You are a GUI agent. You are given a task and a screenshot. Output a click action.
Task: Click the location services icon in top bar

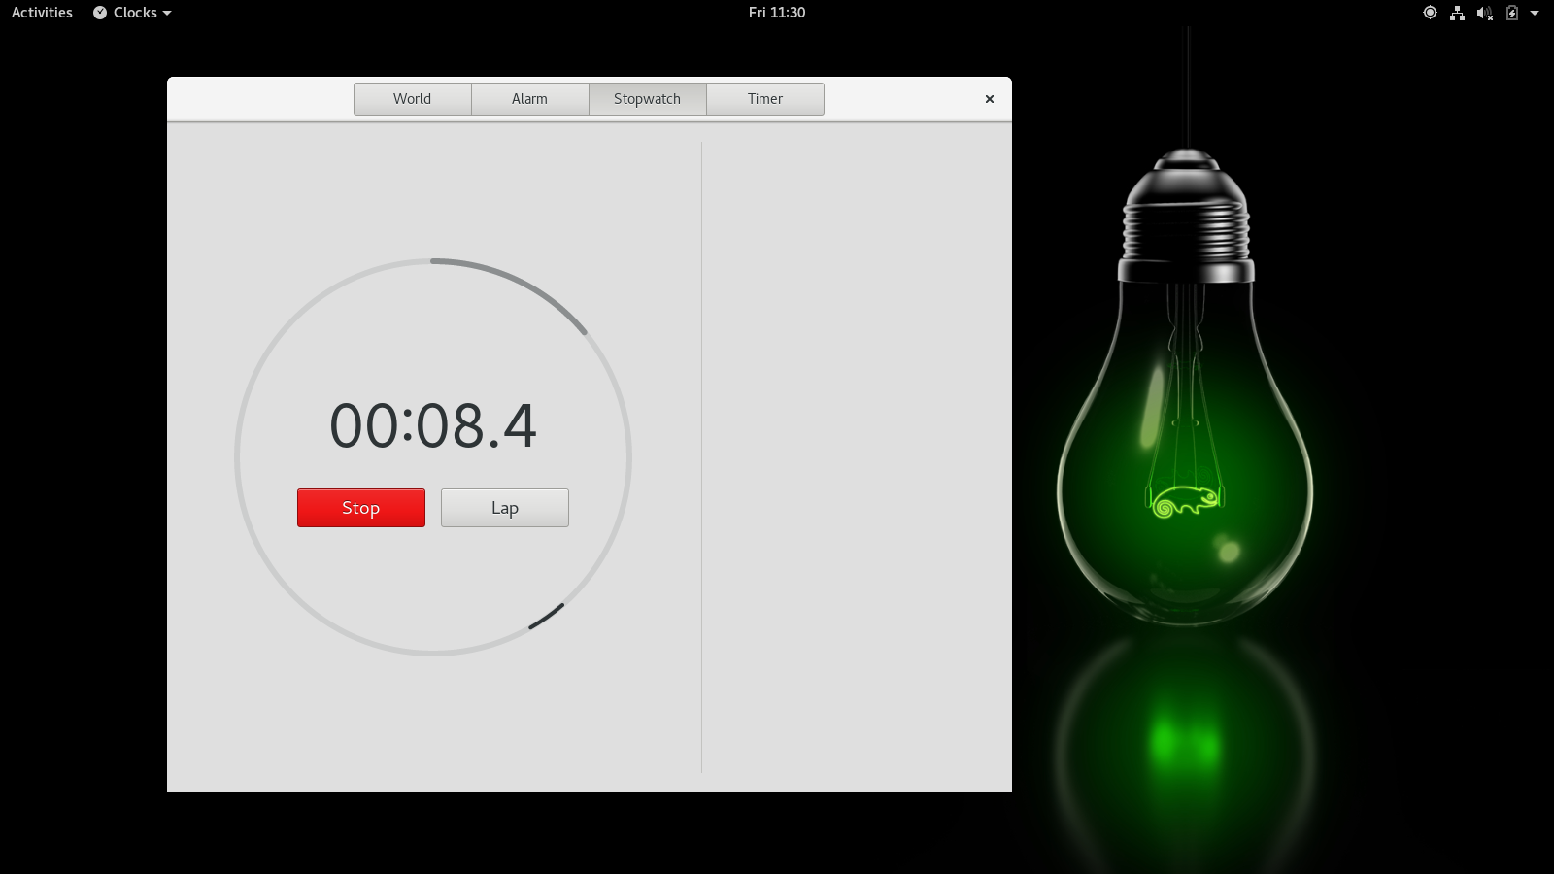tap(1430, 13)
